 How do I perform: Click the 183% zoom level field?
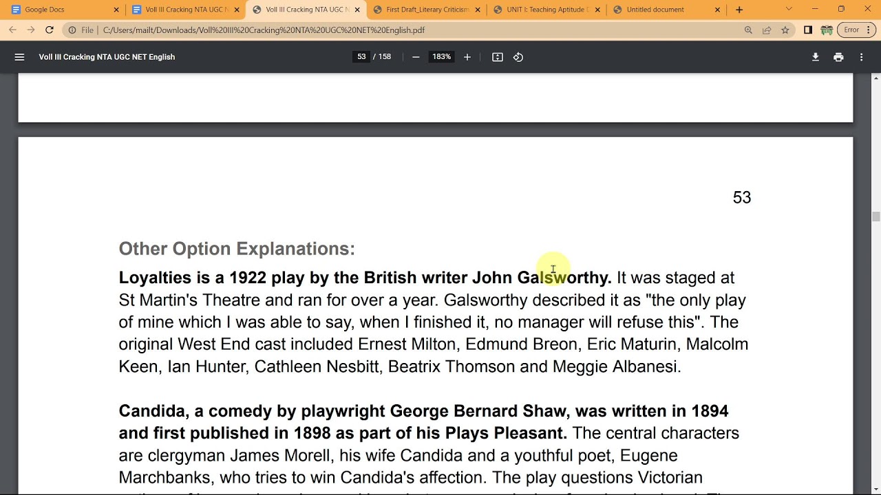tap(441, 57)
